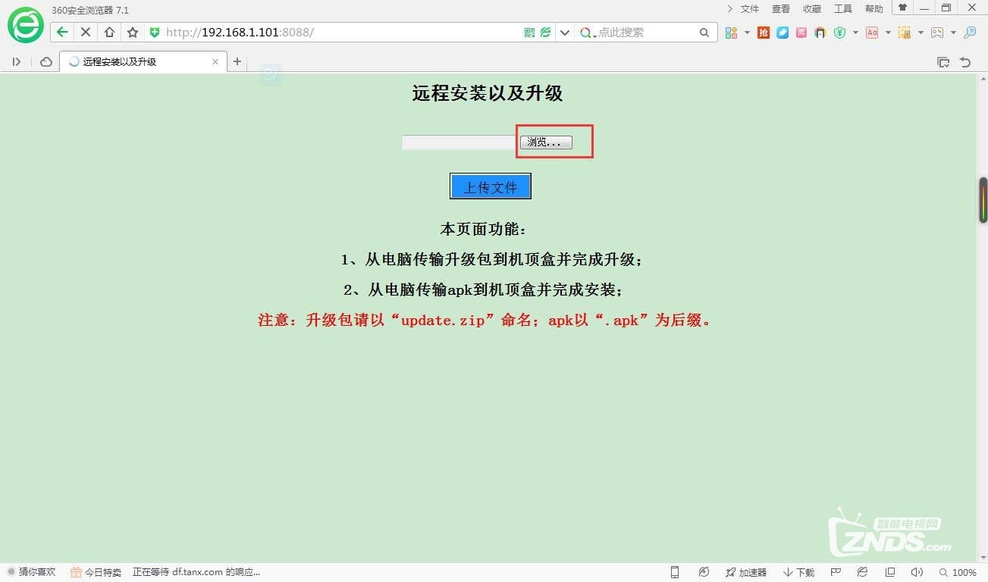This screenshot has height=582, width=988.
Task: Stop loading the current page
Action: tap(86, 32)
